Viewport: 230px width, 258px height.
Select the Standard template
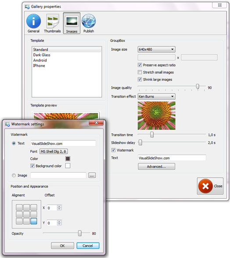click(x=67, y=50)
